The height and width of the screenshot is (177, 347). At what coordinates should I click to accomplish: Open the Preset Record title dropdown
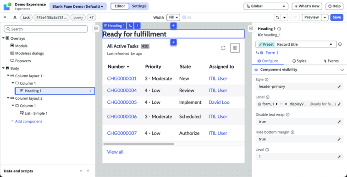(x=296, y=44)
